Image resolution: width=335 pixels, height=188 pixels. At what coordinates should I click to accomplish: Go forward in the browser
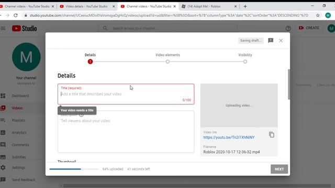(7, 15)
